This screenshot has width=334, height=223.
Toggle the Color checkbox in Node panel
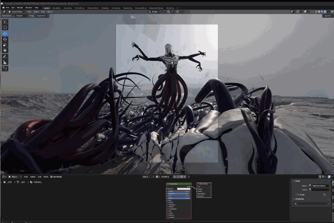[x=298, y=195]
